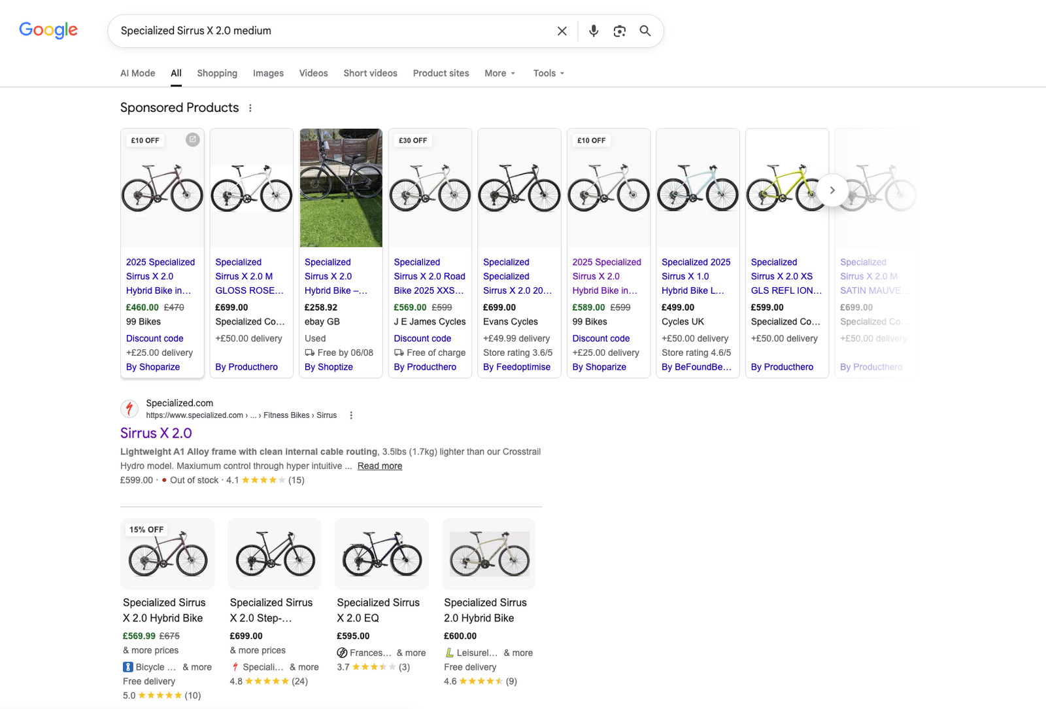
Task: Click By Feedoptimise under Evans Cycles listing
Action: (516, 367)
